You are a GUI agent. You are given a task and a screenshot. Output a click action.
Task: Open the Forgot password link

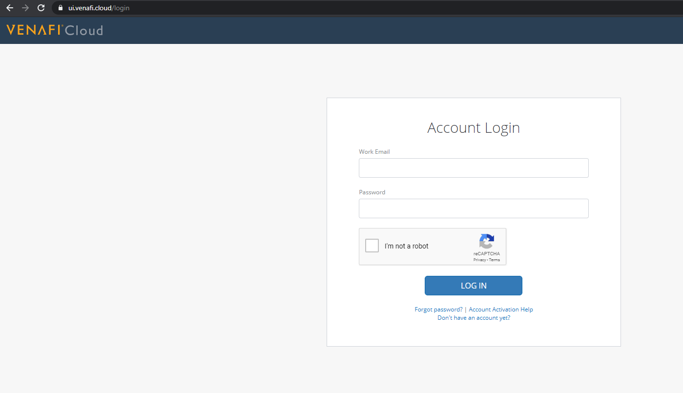click(x=438, y=309)
